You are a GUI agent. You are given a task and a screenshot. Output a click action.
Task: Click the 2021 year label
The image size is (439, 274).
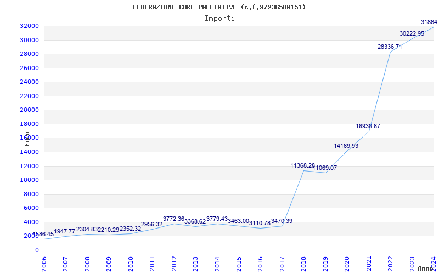click(369, 264)
